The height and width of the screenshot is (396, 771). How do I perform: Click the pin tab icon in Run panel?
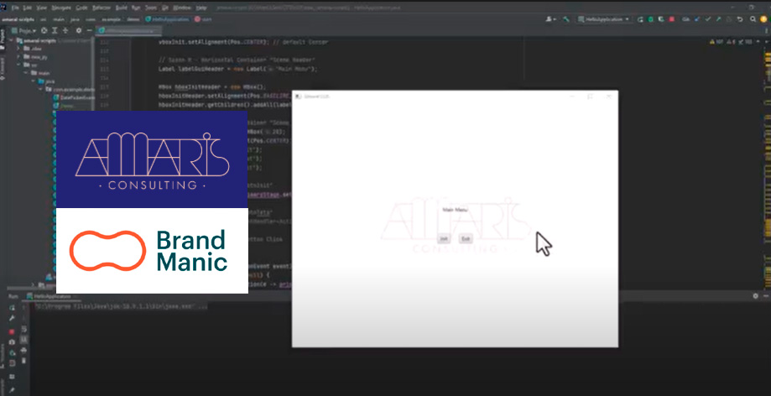(12, 391)
